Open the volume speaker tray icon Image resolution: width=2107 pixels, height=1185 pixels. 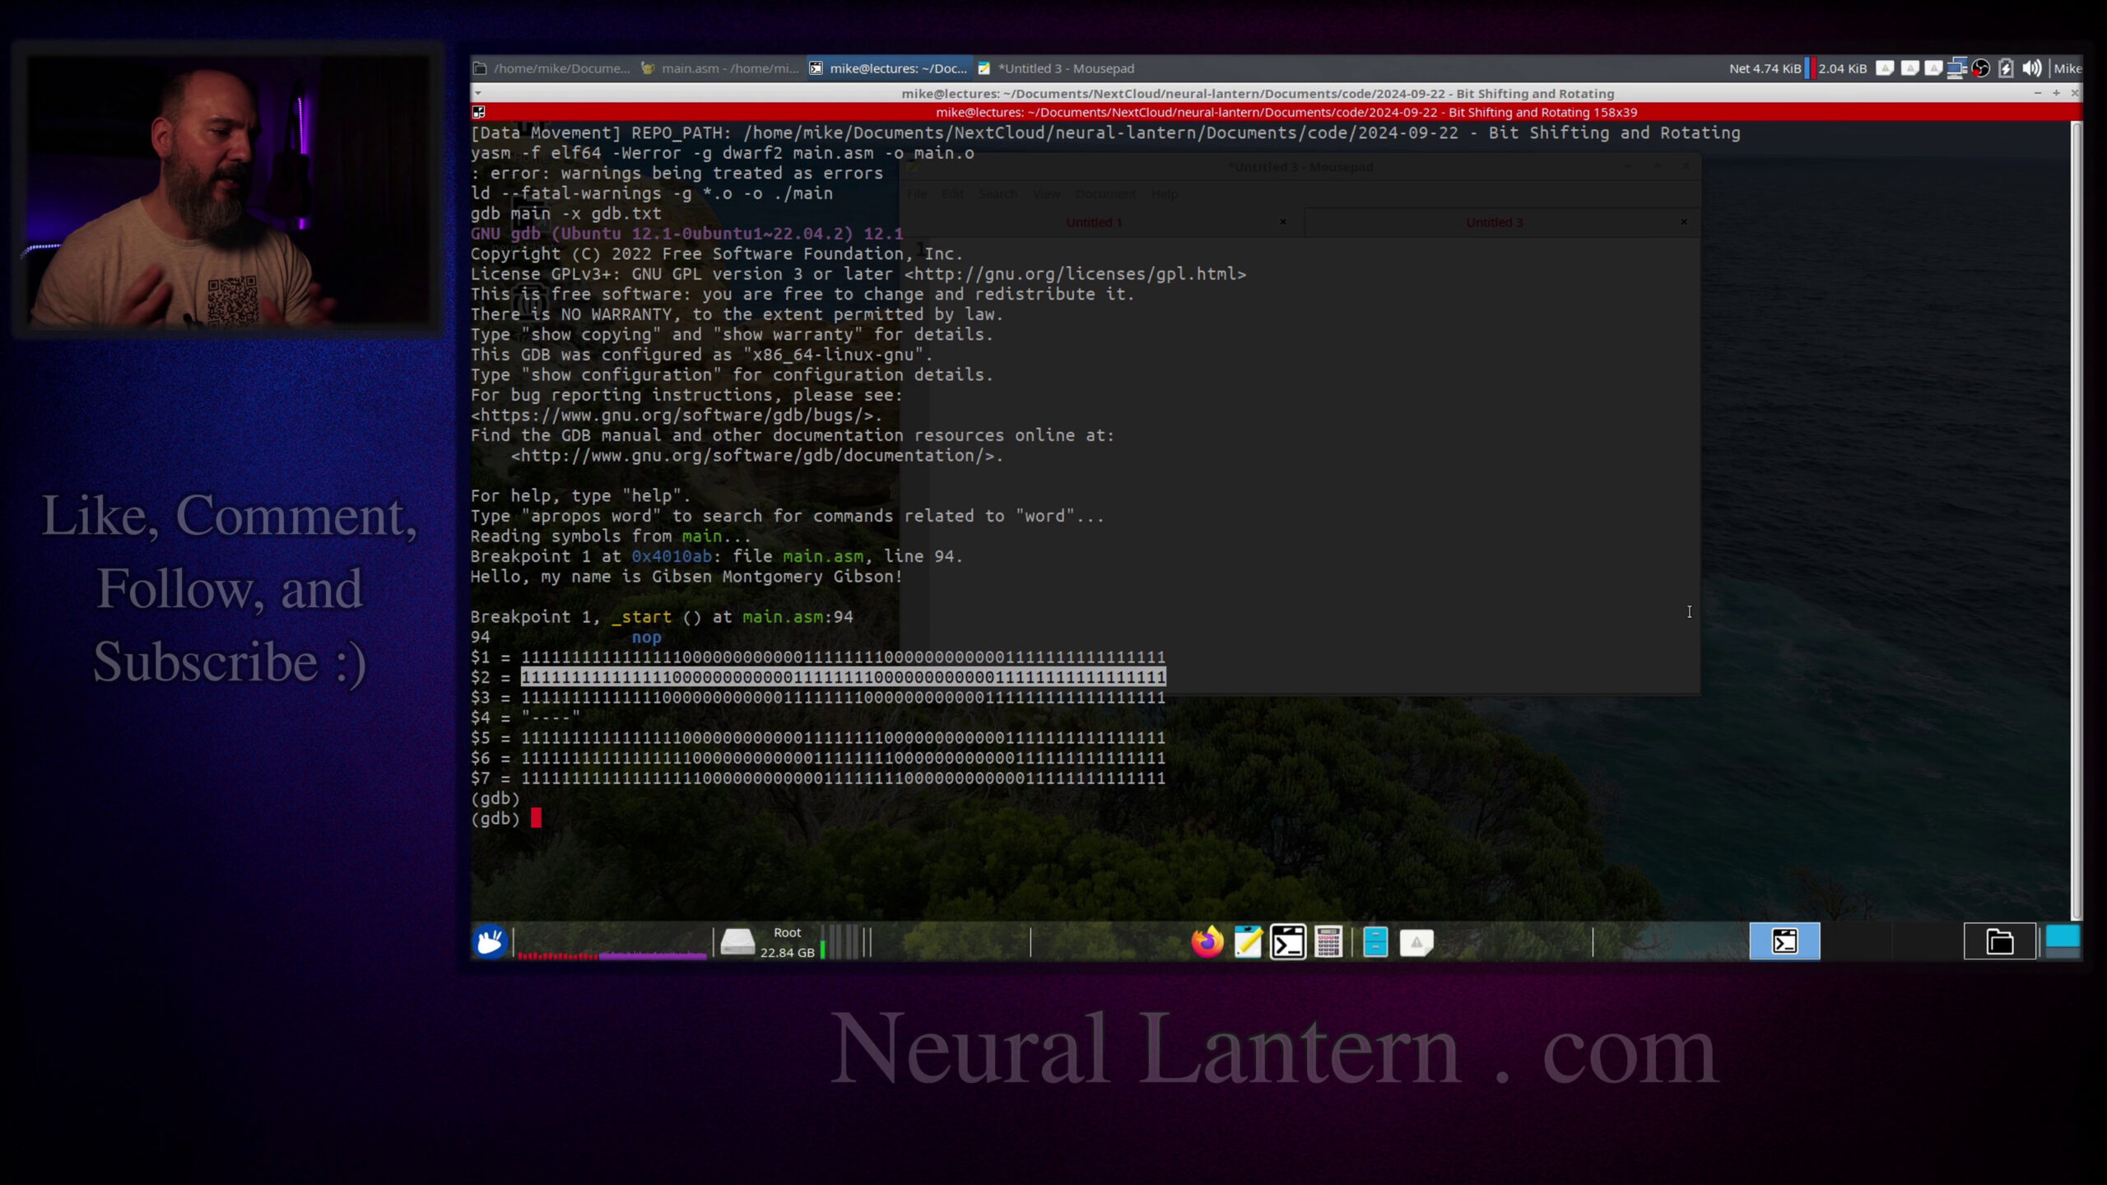(2031, 68)
